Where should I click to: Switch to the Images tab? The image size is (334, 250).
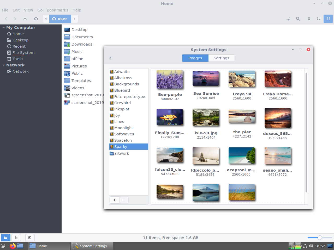click(195, 58)
